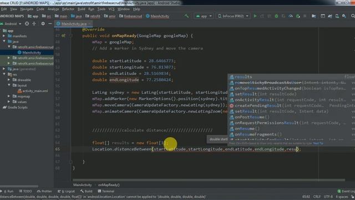
Task: Open the TODO tool window
Action: tap(26, 191)
